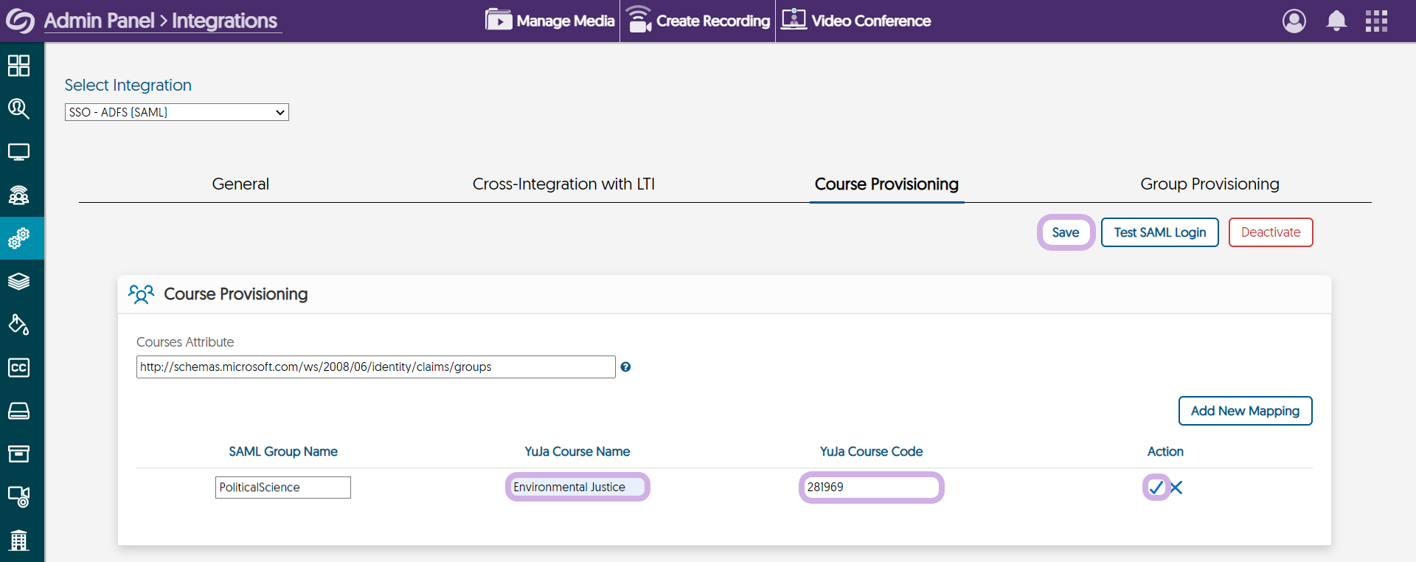This screenshot has height=562, width=1416.
Task: Click the Test SAML Login button
Action: tap(1159, 232)
